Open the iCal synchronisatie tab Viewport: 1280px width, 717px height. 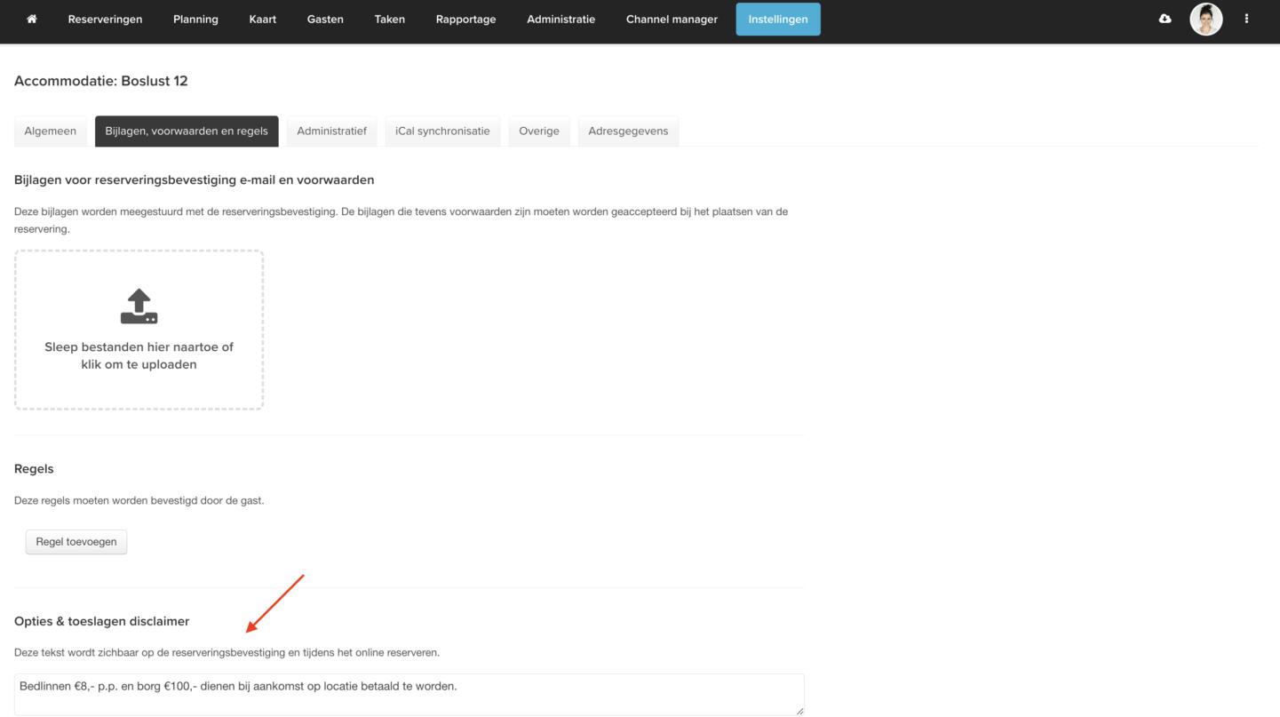pyautogui.click(x=442, y=131)
